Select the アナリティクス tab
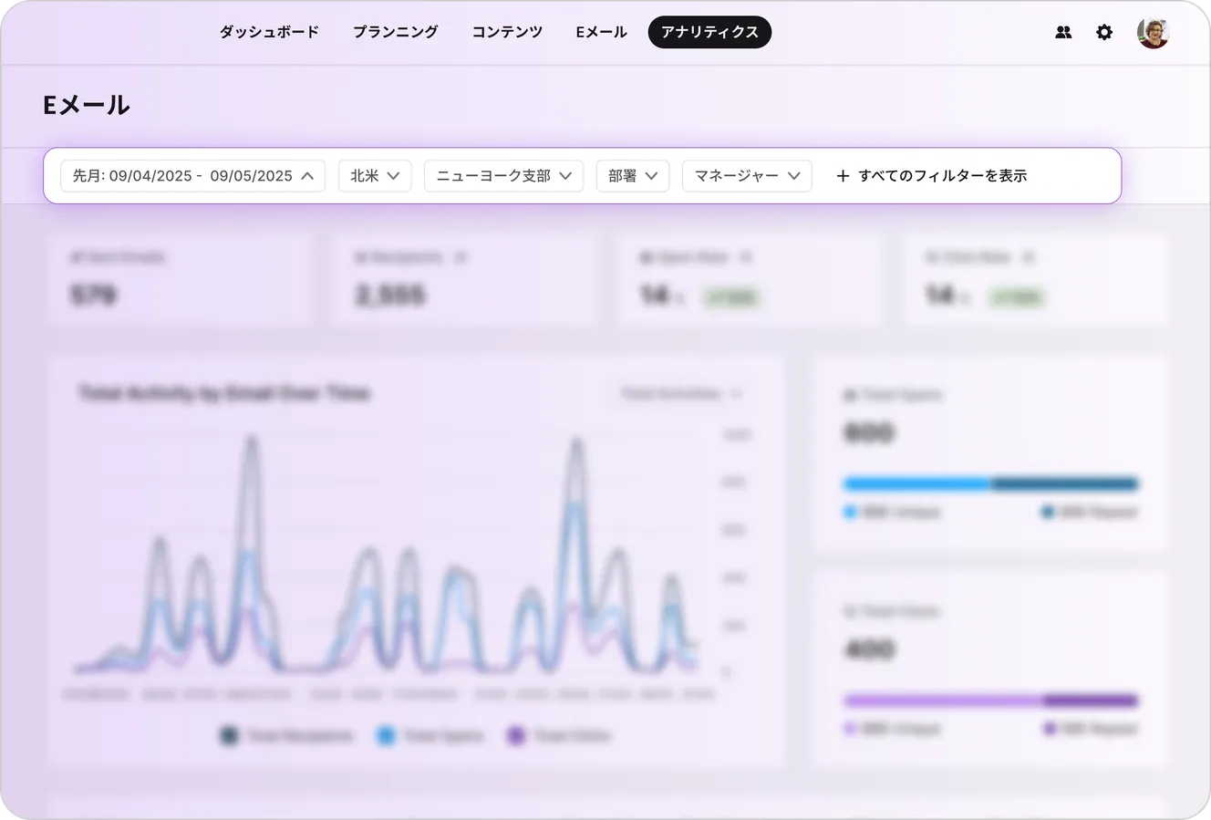 tap(709, 32)
